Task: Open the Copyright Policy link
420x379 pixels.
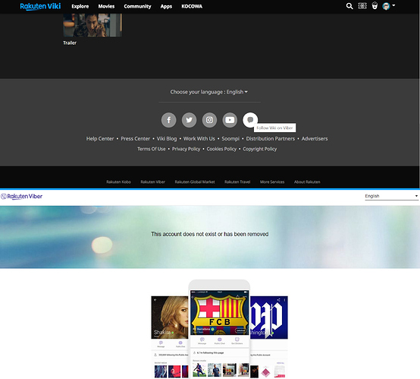Action: (259, 149)
